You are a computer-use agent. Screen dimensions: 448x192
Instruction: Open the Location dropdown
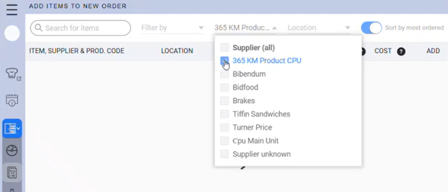(x=319, y=28)
